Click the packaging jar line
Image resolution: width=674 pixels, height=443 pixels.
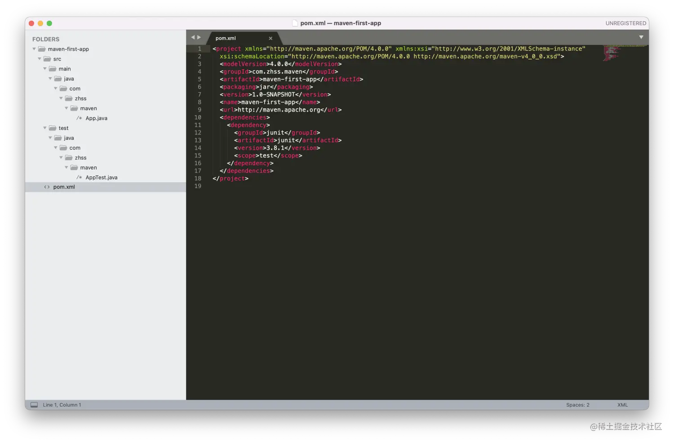tap(266, 87)
